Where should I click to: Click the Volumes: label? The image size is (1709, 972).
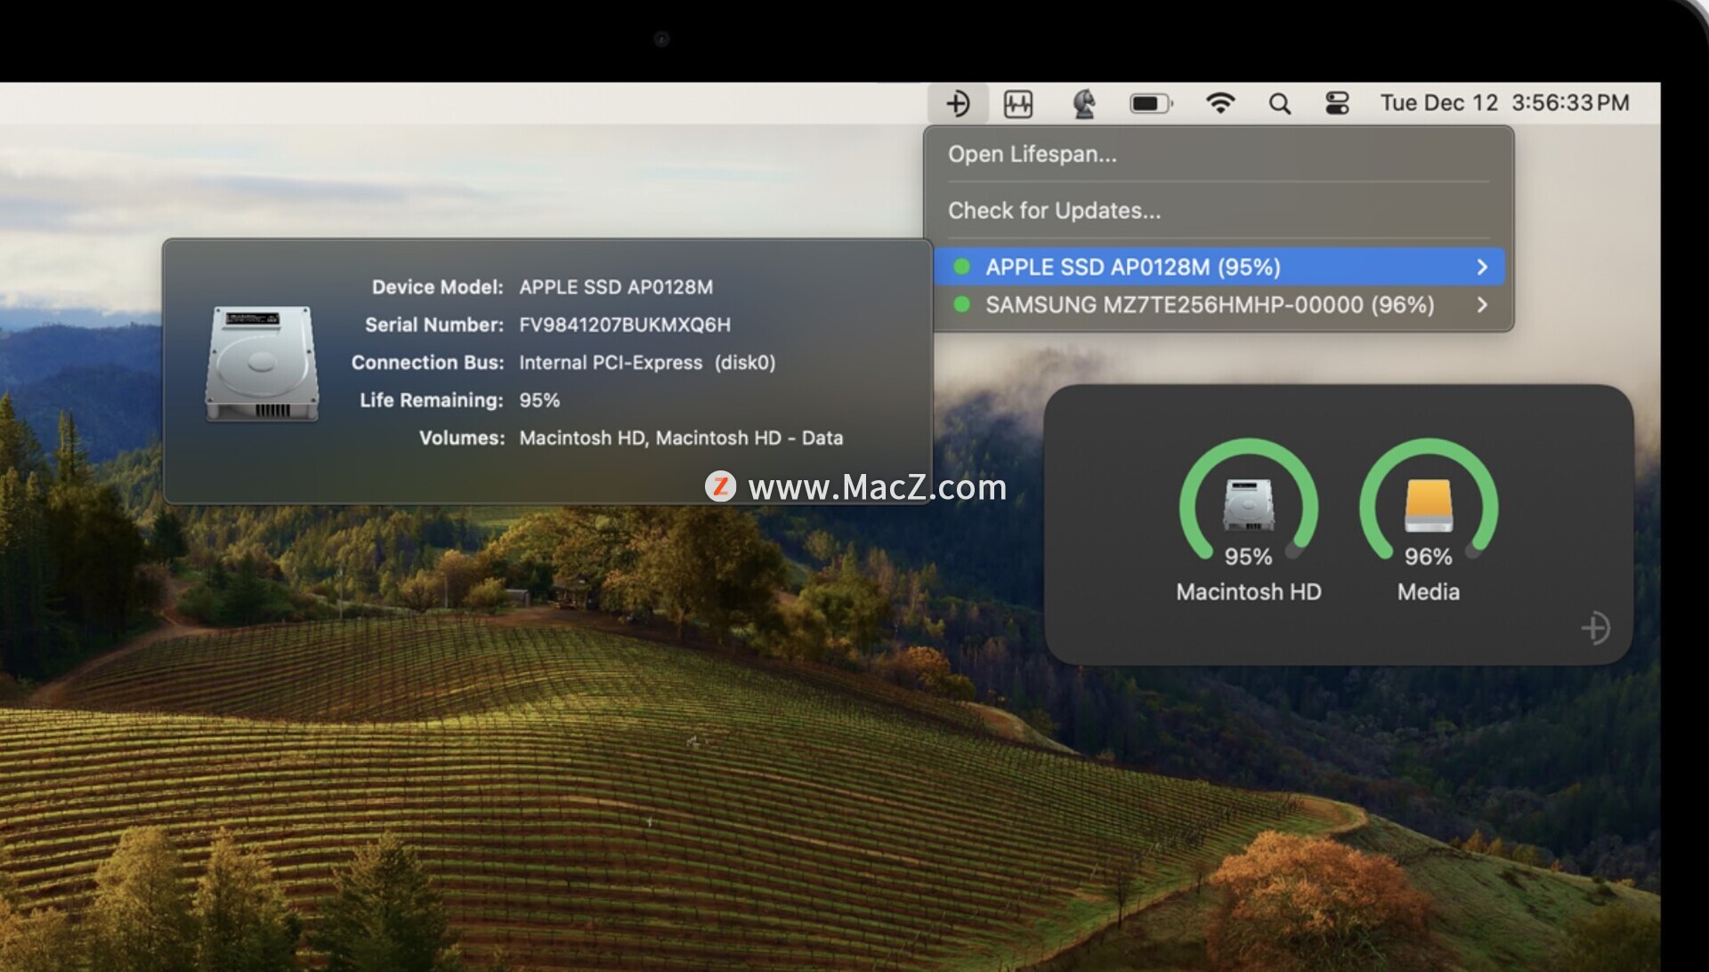[x=462, y=438]
